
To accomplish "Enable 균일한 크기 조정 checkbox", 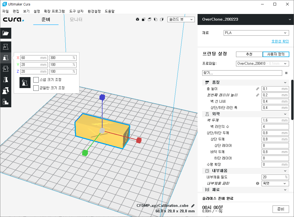I will pyautogui.click(x=36, y=88).
